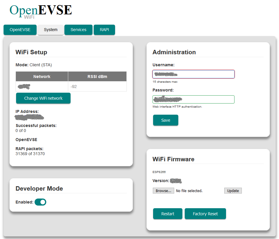Click the No file selected label
279x239 pixels.
[x=189, y=191]
